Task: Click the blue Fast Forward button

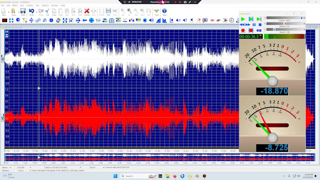Action: 248,24
